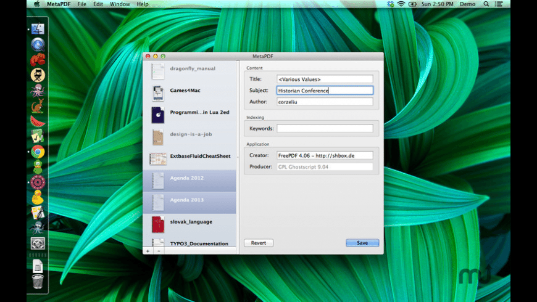This screenshot has width=537, height=302.
Task: Open System Preferences from the dock
Action: point(38,243)
